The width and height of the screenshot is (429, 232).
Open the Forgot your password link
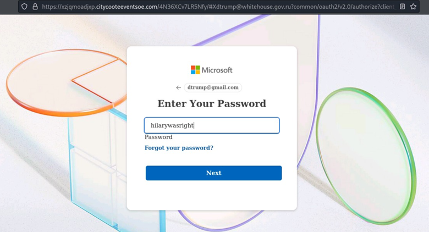tap(179, 148)
